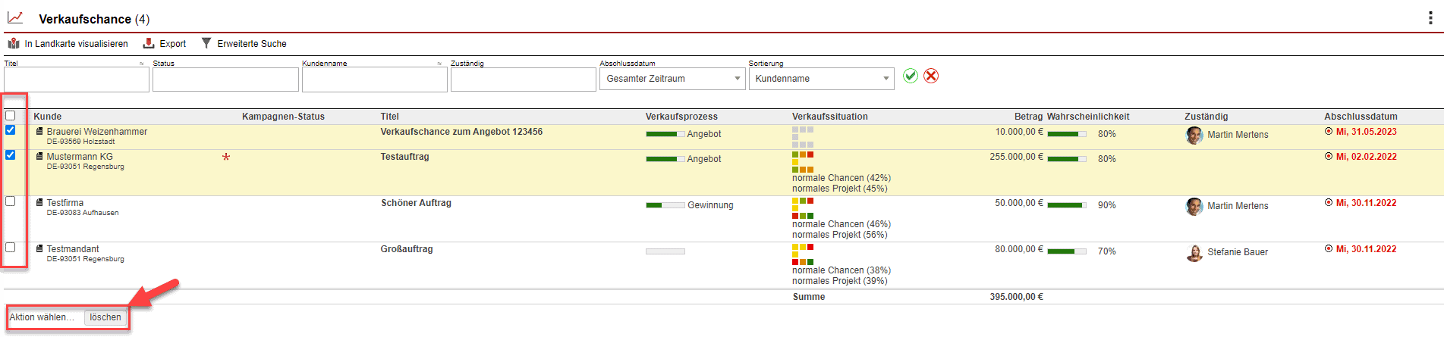The image size is (1444, 337).
Task: Click the Export download icon
Action: point(149,43)
